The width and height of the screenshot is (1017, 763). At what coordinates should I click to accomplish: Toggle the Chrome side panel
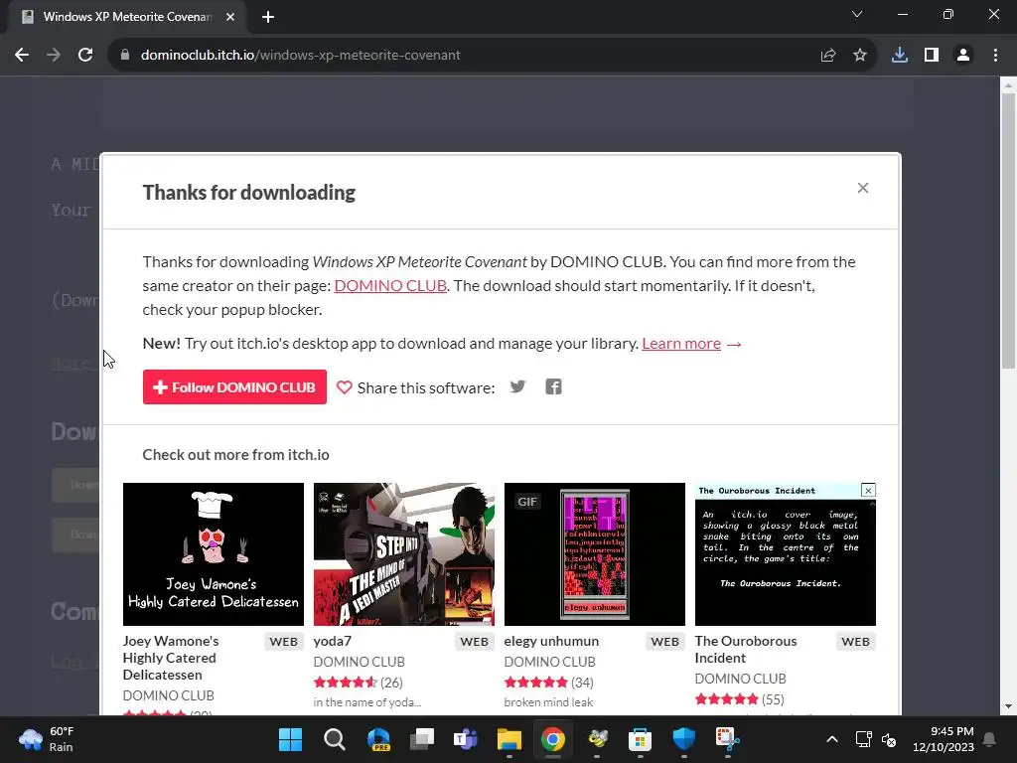(932, 56)
